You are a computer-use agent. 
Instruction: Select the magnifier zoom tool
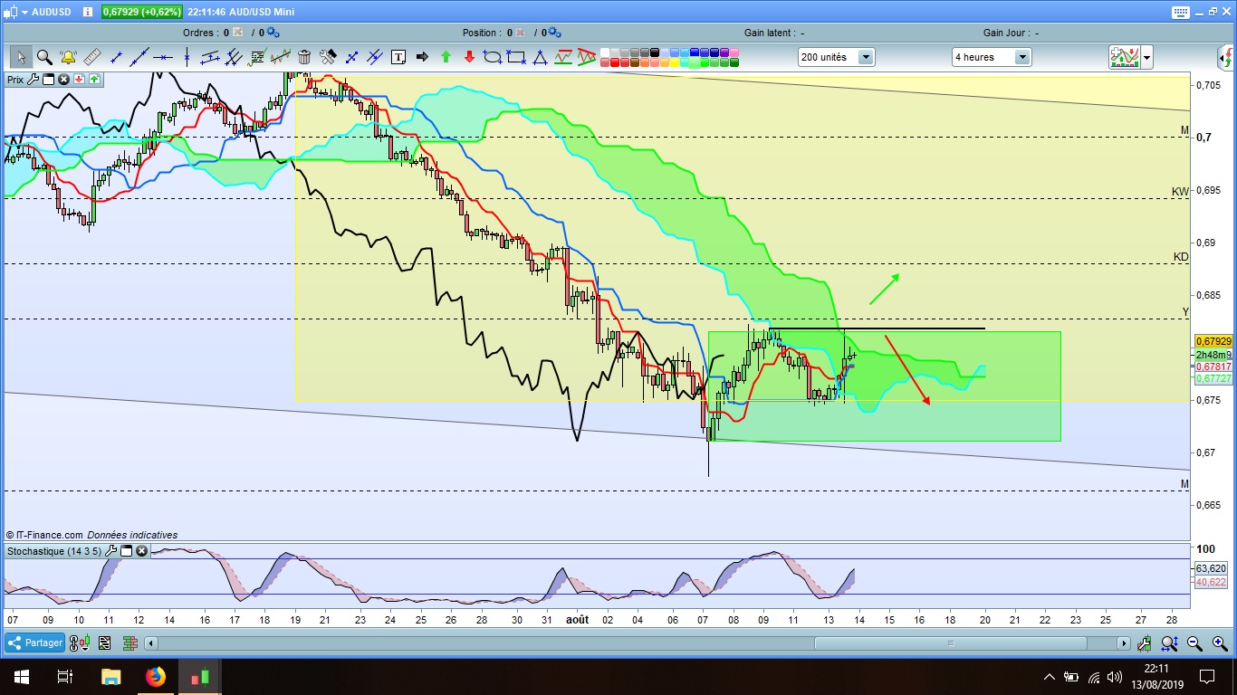pos(43,57)
